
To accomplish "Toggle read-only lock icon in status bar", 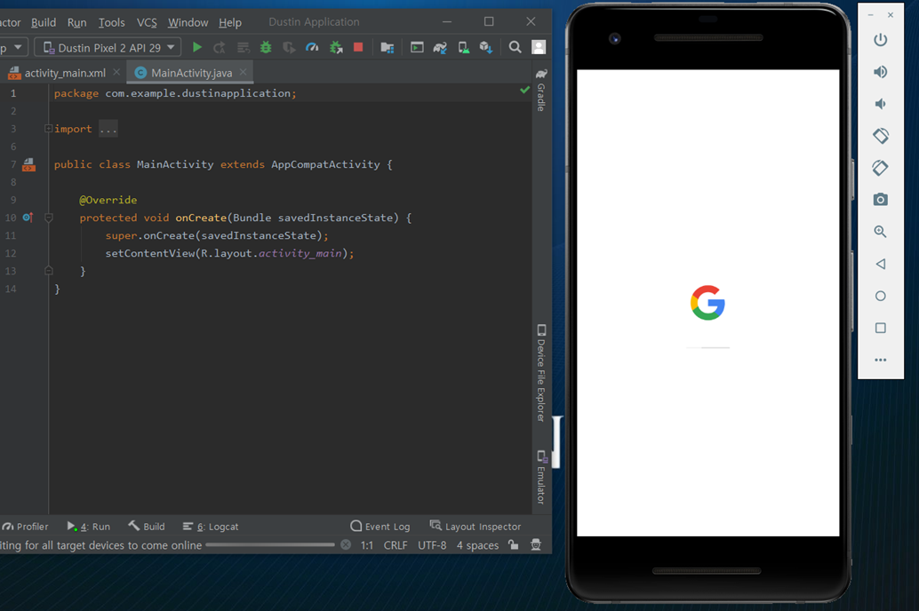I will pyautogui.click(x=514, y=544).
